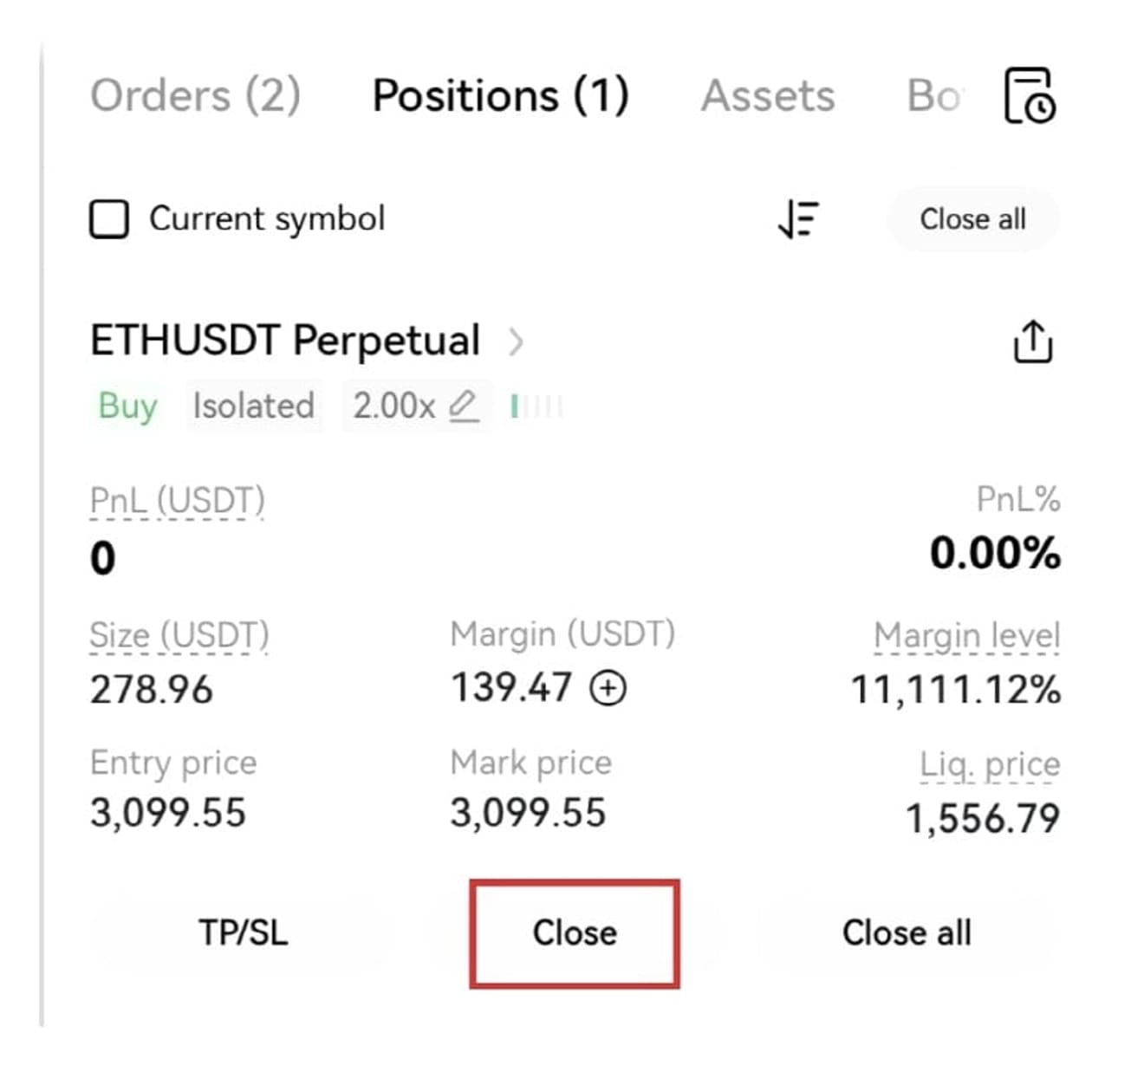
Task: Open the ETHUSDT Perpetual contract title
Action: click(285, 340)
